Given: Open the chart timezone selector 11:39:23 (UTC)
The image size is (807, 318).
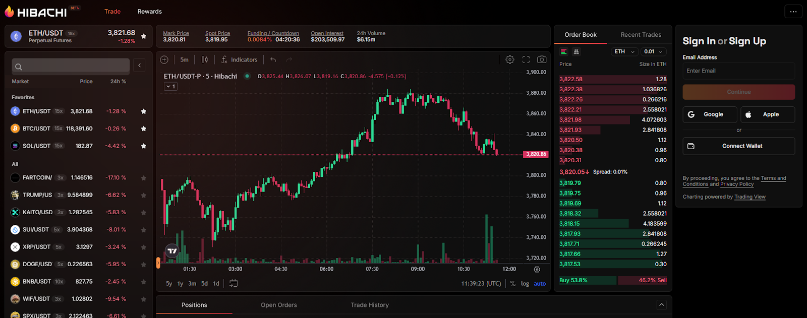Looking at the screenshot, I should click(481, 284).
